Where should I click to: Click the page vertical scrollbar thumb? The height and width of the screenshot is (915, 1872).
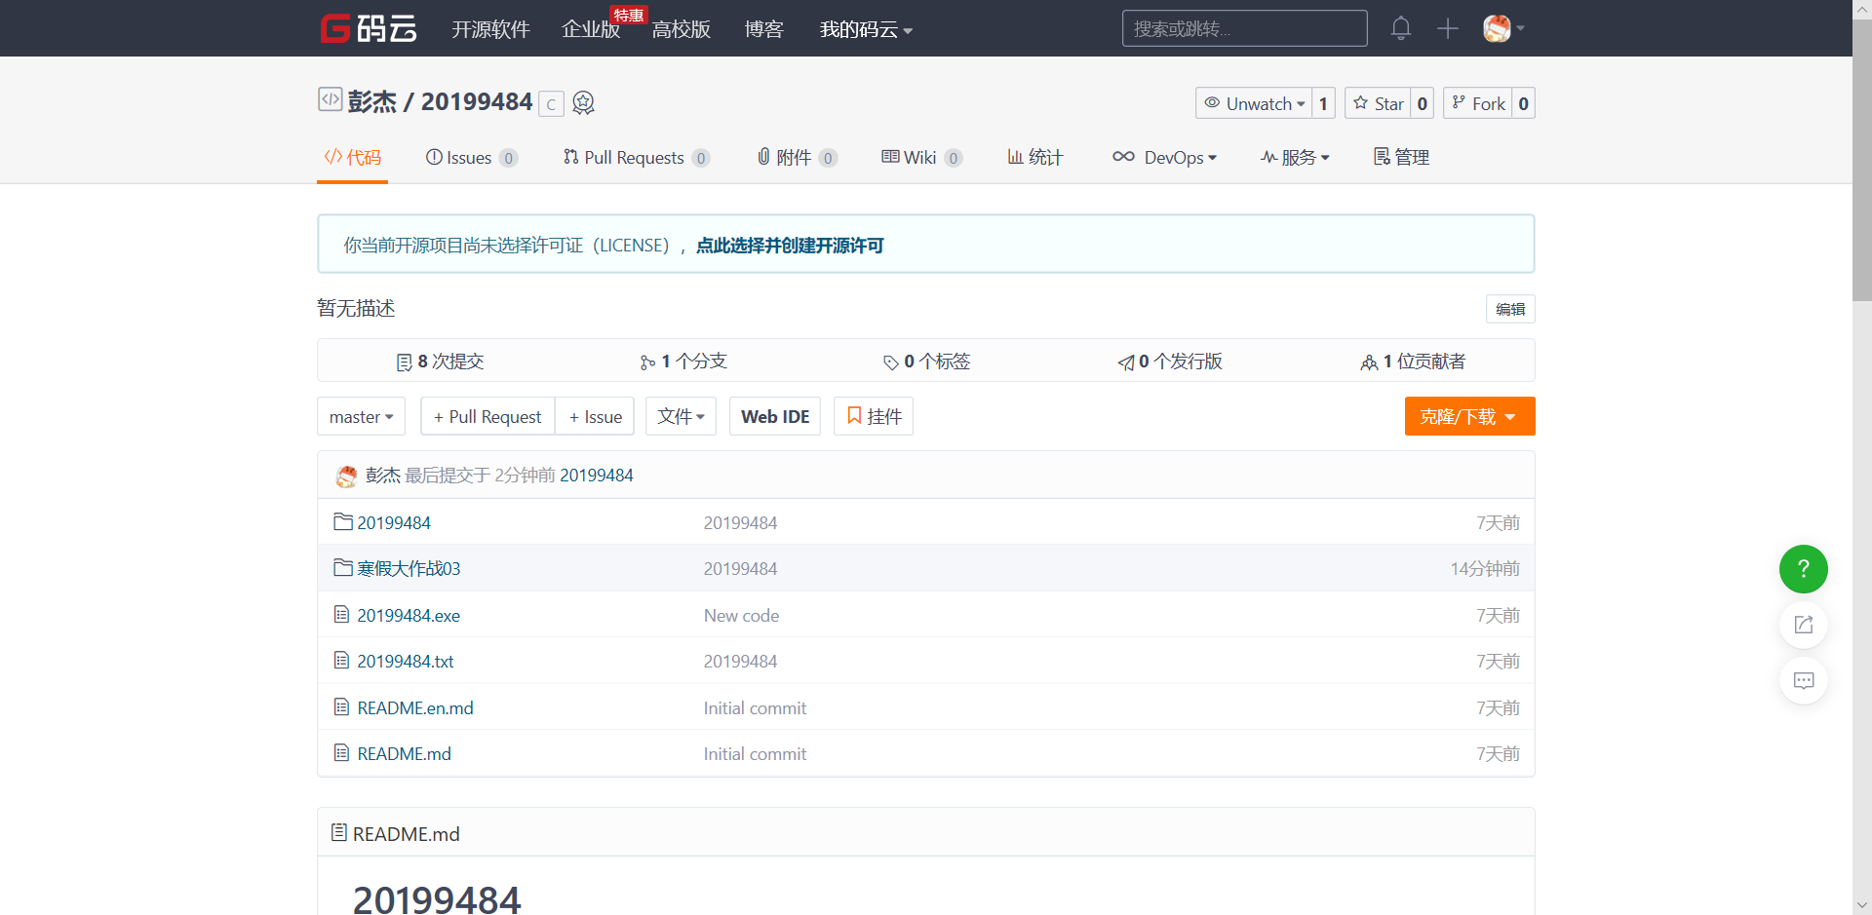coord(1862,161)
